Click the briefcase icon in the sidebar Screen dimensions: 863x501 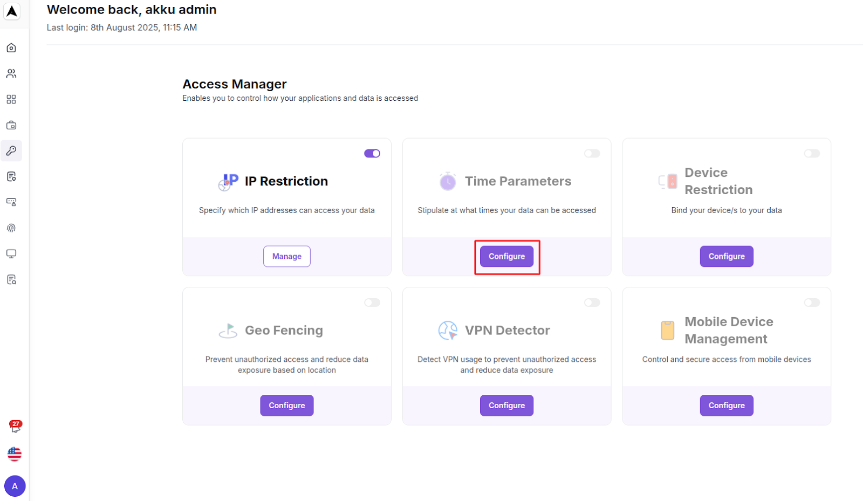click(x=11, y=125)
